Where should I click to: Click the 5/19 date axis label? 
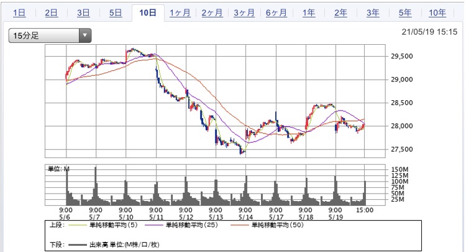336,217
